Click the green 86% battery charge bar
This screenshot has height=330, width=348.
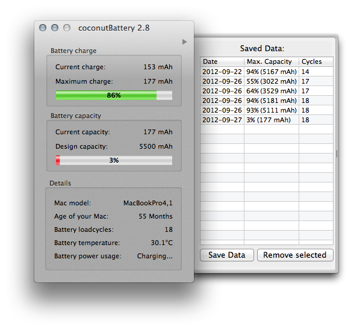(x=114, y=95)
